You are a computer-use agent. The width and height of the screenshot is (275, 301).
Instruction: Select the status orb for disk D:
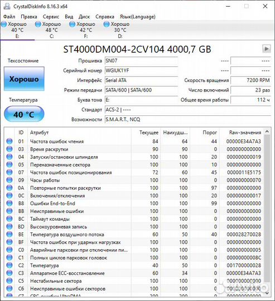107,24
